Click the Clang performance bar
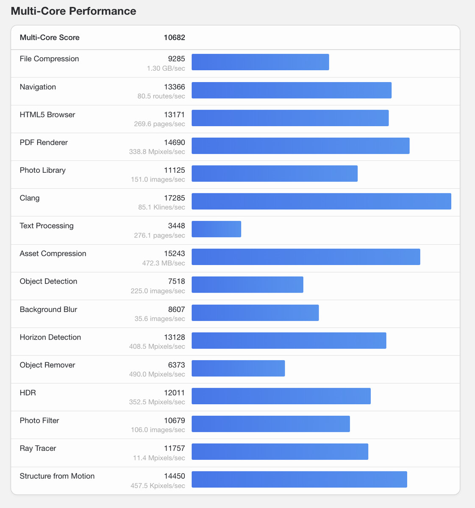The width and height of the screenshot is (475, 508). point(322,202)
